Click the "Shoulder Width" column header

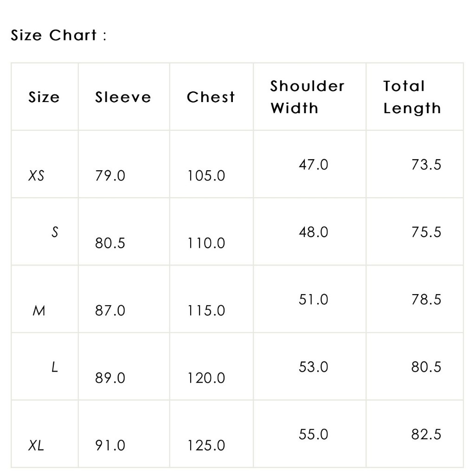coord(307,97)
